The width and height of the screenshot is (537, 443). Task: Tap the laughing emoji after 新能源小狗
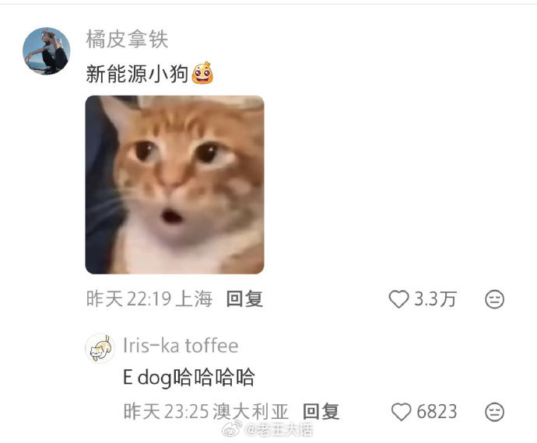[202, 73]
